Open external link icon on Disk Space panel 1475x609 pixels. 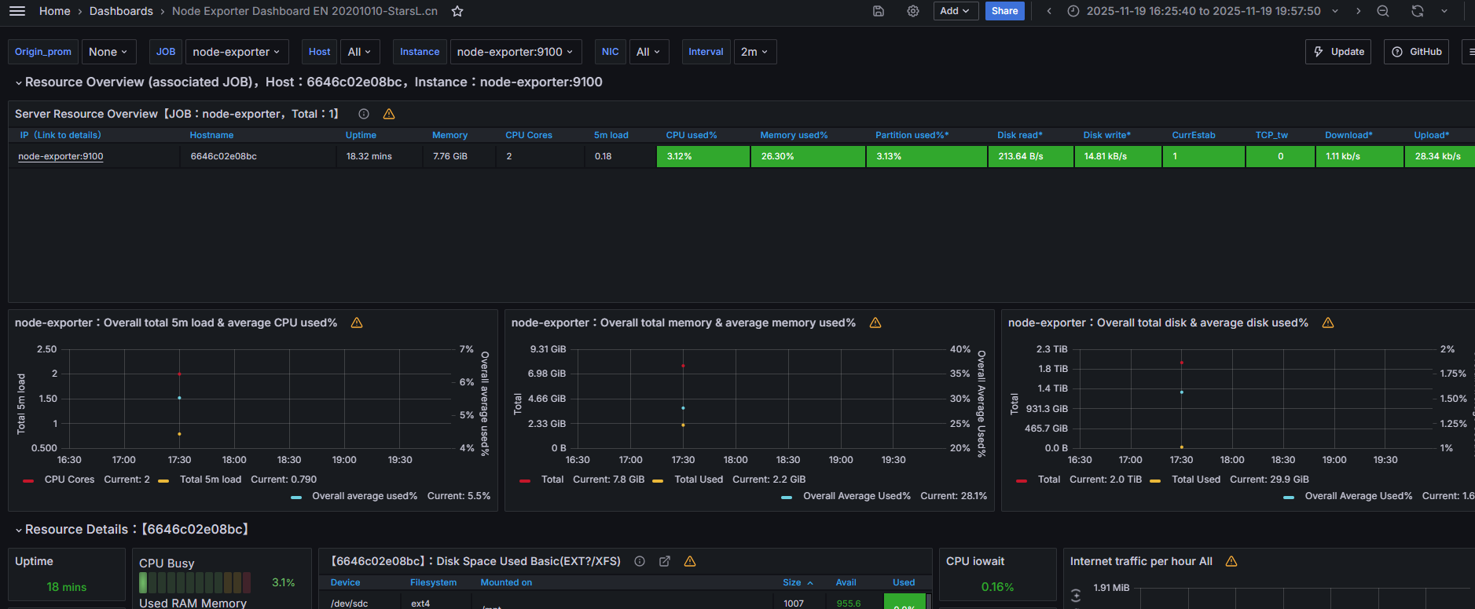pyautogui.click(x=665, y=561)
